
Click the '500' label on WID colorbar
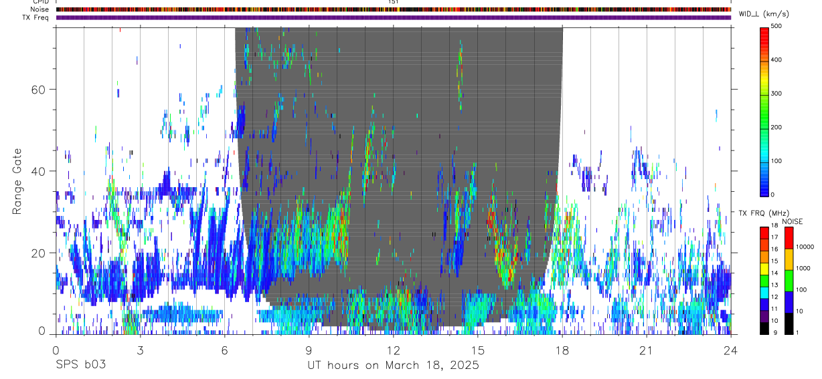point(778,26)
